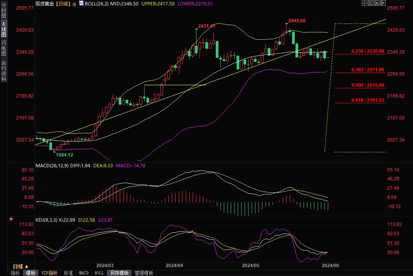Viewport: 413px width, 276px height.
Task: Open the VIP指标 tab
Action: pos(50,273)
